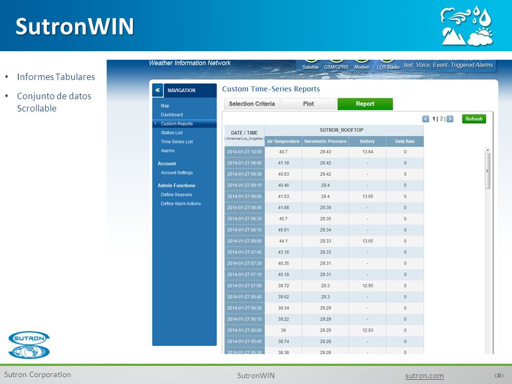This screenshot has width=512, height=384.
Task: Go to previous report page arrow
Action: coord(426,119)
